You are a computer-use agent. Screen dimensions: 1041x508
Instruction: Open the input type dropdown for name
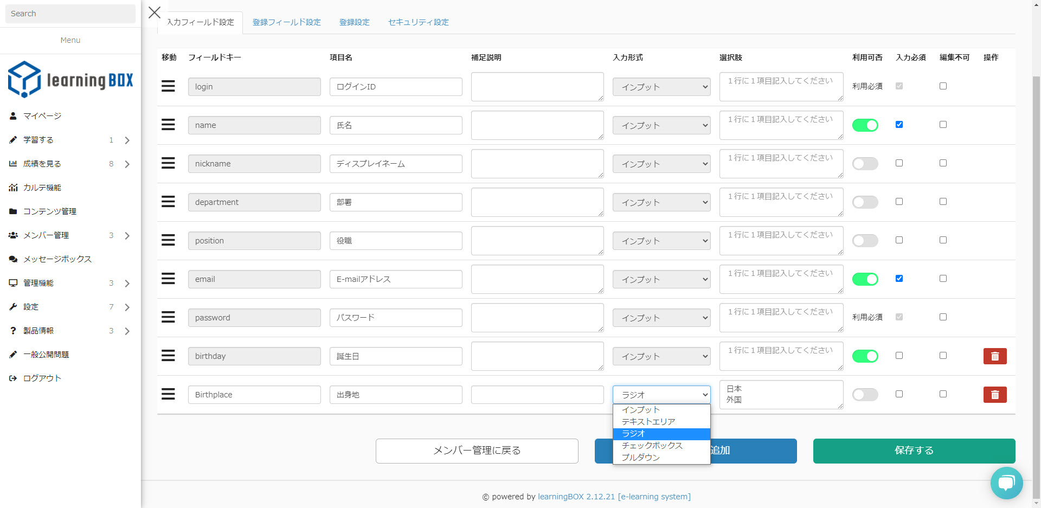coord(661,125)
